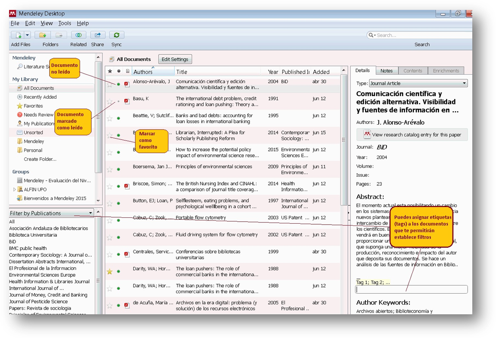Viewport: 496px width, 338px height.
Task: Open the PDF icon on the Alonso-Arévalo row
Action: tap(127, 84)
